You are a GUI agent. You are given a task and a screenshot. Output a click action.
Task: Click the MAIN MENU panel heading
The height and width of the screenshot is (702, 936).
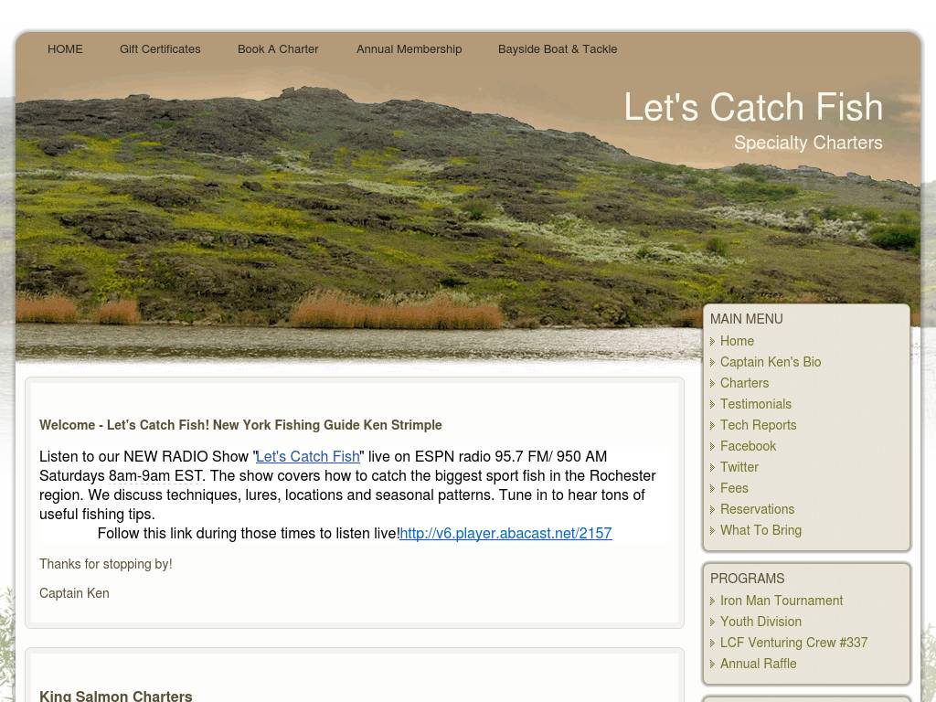coord(746,319)
